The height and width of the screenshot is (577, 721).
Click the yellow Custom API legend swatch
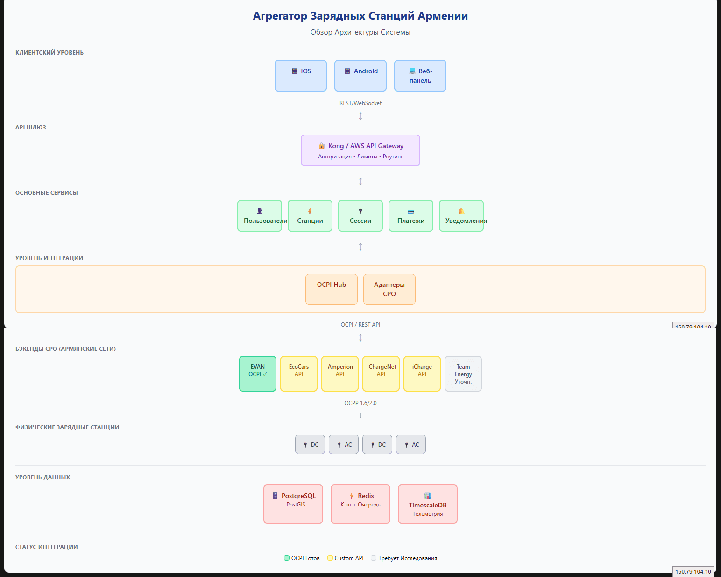330,558
